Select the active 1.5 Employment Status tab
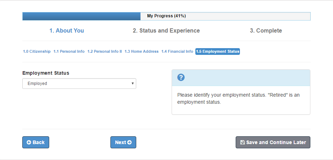Image resolution: width=333 pixels, height=160 pixels. (218, 51)
